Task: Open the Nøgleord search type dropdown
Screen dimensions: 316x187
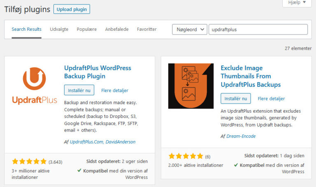Action: click(x=190, y=30)
